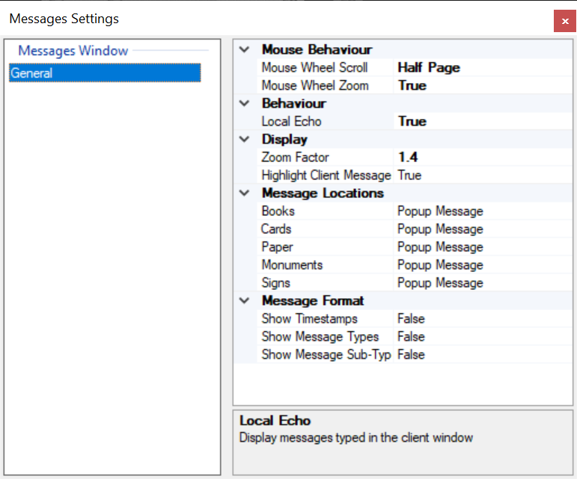This screenshot has height=479, width=577.
Task: Select General in the Messages Window list
Action: coord(105,72)
